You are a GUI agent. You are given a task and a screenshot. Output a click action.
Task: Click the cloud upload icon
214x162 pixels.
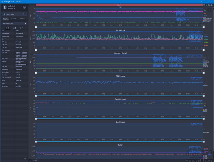[212, 5]
